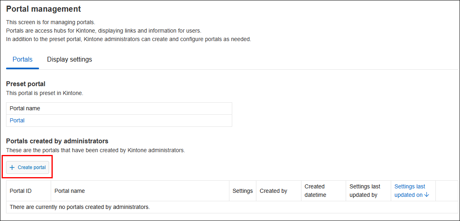460x221 pixels.
Task: Click the Settings column header
Action: pyautogui.click(x=243, y=191)
